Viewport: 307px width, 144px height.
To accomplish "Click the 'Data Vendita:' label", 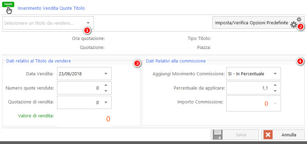I will click(x=40, y=74).
